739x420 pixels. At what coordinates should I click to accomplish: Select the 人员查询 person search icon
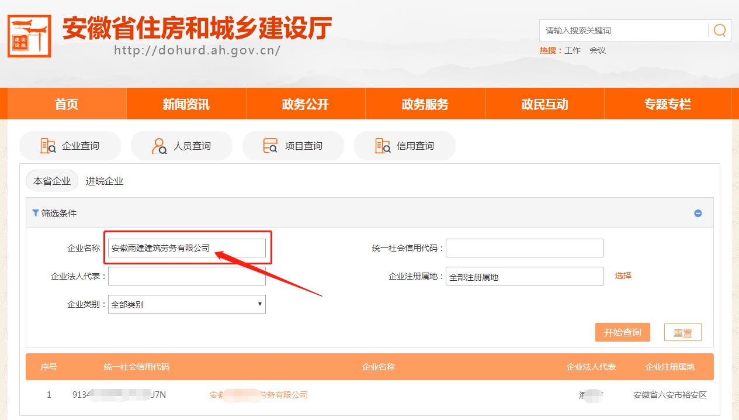[x=161, y=145]
